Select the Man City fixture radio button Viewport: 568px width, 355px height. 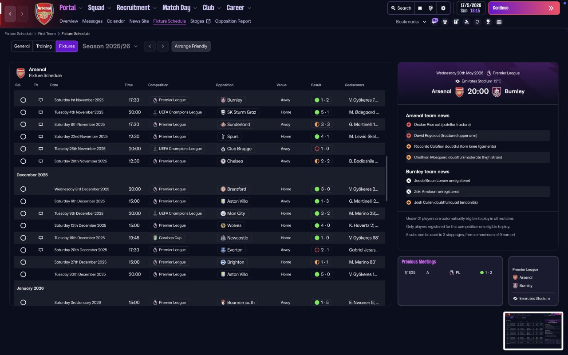(23, 213)
